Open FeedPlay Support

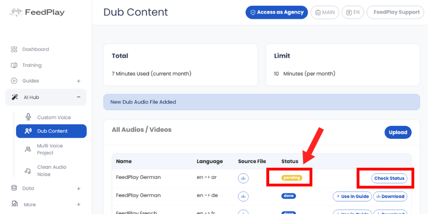pos(395,12)
